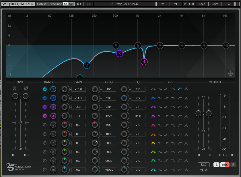Go to next preset with right arrow
Screen dimensions: 241x177
coord(176,4)
